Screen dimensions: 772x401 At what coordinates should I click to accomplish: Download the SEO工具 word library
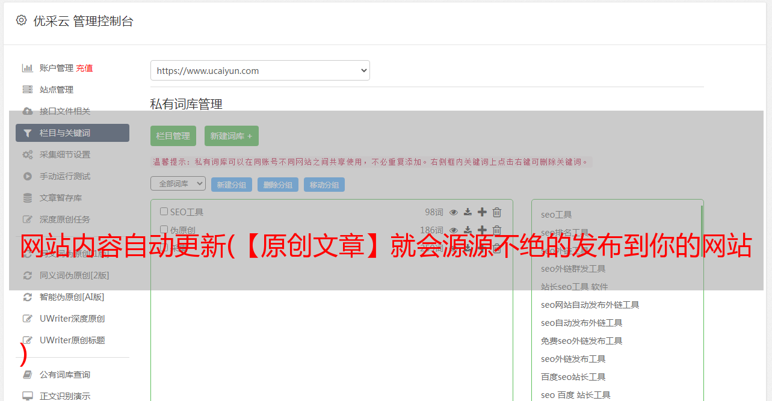click(x=468, y=212)
